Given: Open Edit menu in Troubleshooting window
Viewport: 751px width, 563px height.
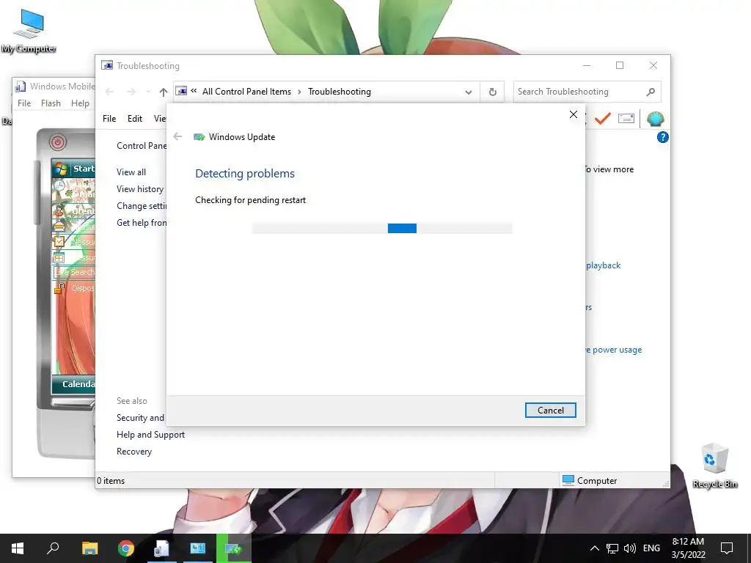Looking at the screenshot, I should (135, 118).
